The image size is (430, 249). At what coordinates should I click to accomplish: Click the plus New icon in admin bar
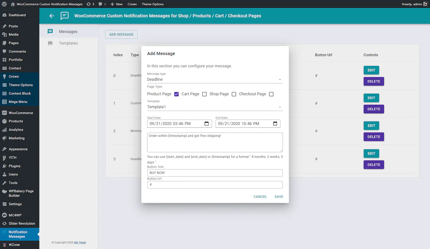pyautogui.click(x=112, y=4)
